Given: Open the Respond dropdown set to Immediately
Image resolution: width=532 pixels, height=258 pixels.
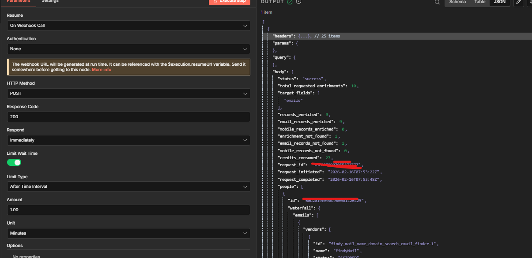Looking at the screenshot, I should point(128,140).
